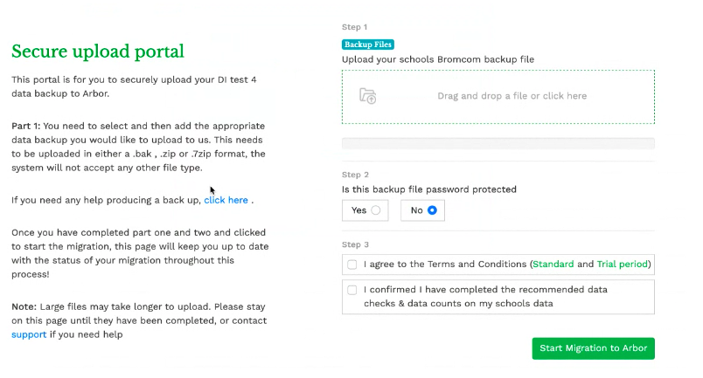This screenshot has height=378, width=703.
Task: Click the upload progress bar
Action: [498, 143]
